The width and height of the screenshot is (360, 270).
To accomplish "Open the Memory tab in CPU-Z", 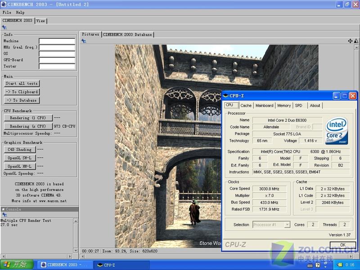I will 284,106.
